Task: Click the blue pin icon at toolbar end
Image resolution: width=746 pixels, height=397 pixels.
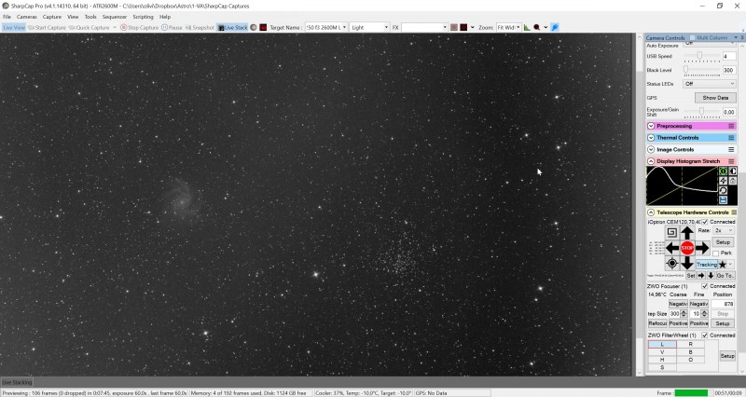Action: [555, 28]
